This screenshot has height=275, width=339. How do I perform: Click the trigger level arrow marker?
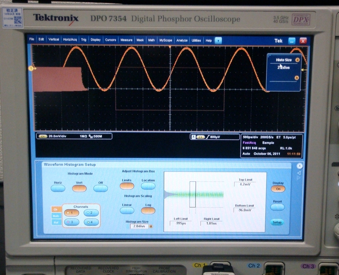[304, 70]
